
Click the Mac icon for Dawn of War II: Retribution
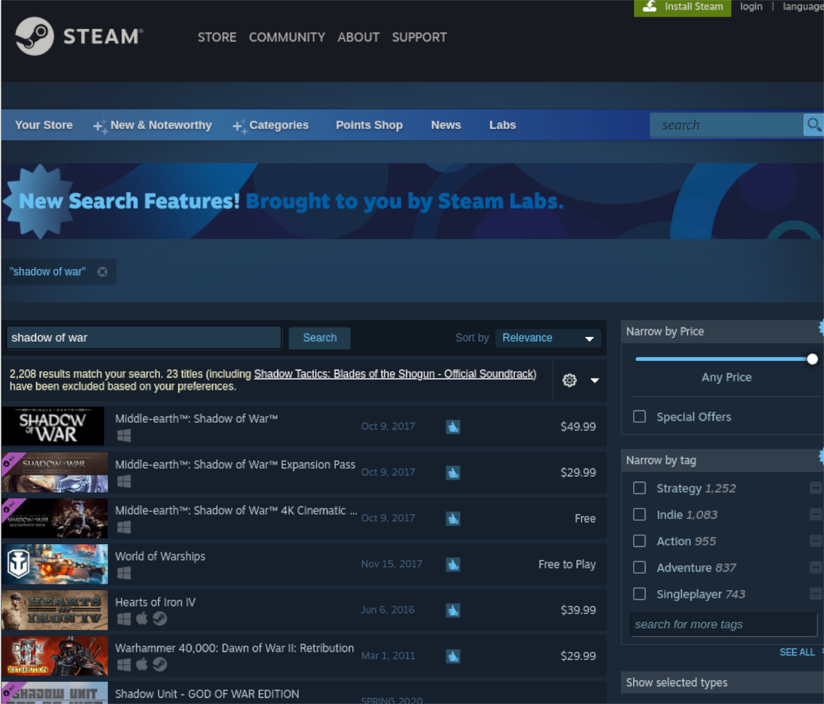coord(141,665)
